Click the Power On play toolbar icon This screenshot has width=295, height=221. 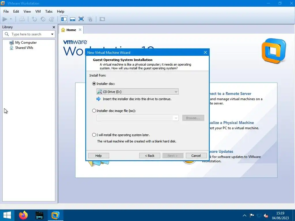pos(5,19)
